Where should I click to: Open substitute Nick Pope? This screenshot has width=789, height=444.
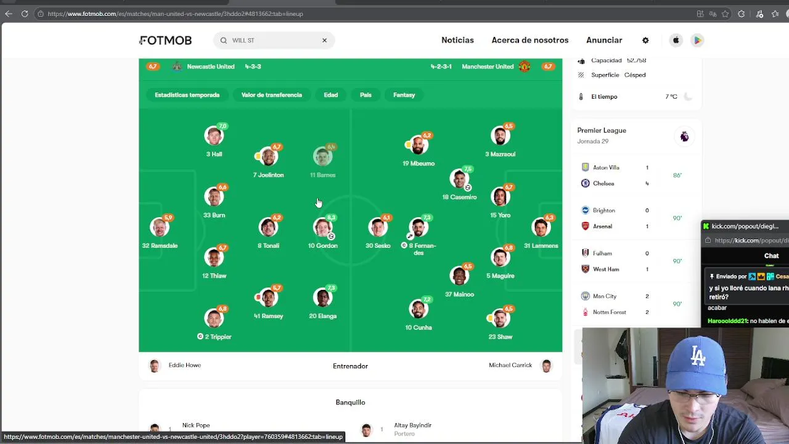[196, 425]
